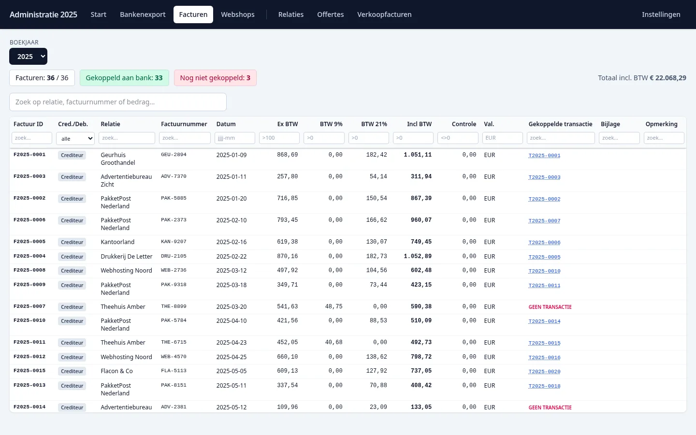Screen dimensions: 696x435
Task: Go to Verkoopfacturen page
Action: pos(384,14)
